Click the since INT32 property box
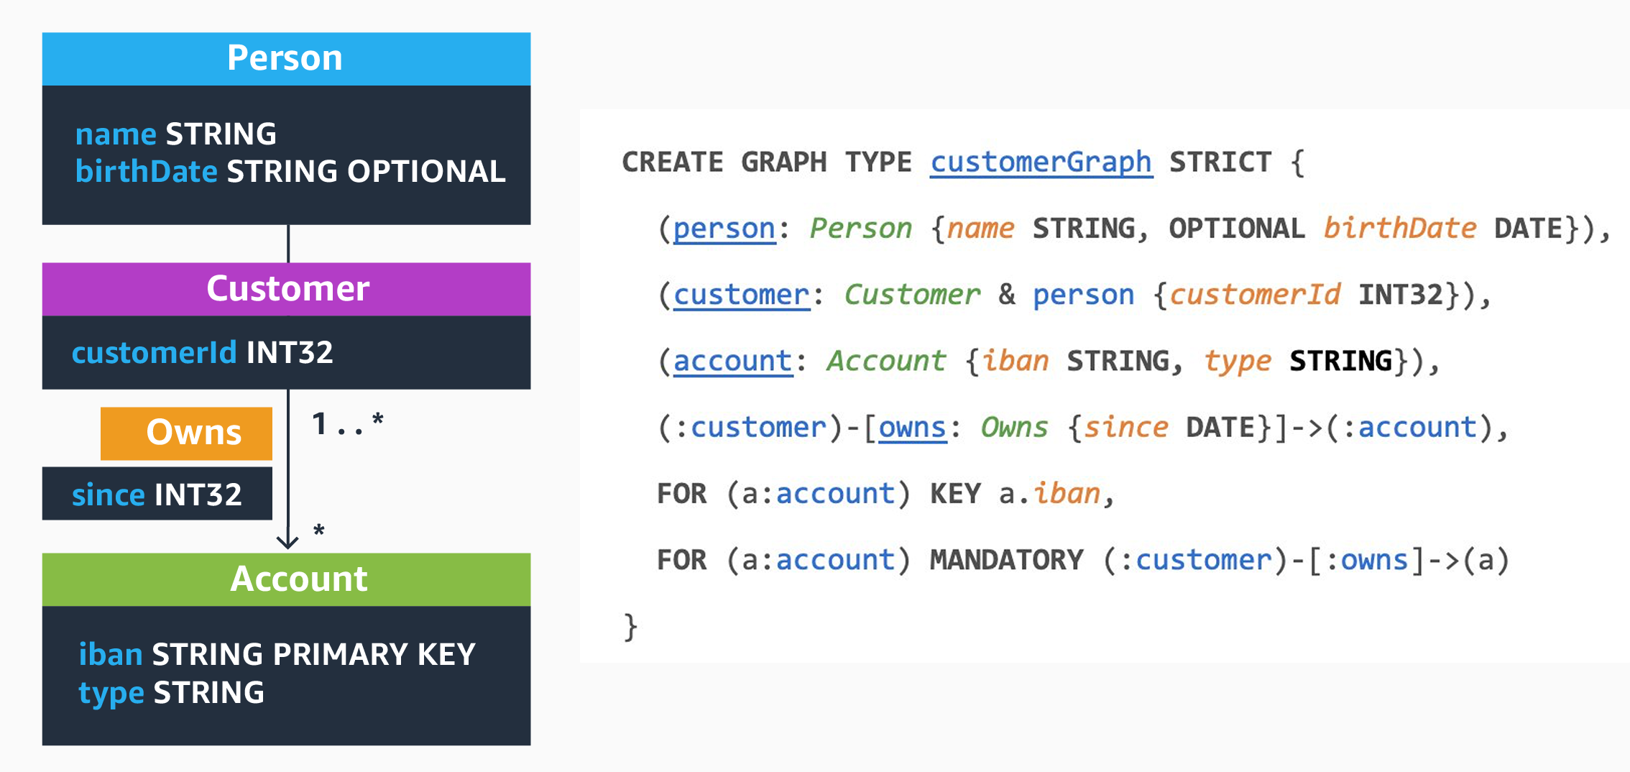Image resolution: width=1630 pixels, height=772 pixels. point(157,495)
